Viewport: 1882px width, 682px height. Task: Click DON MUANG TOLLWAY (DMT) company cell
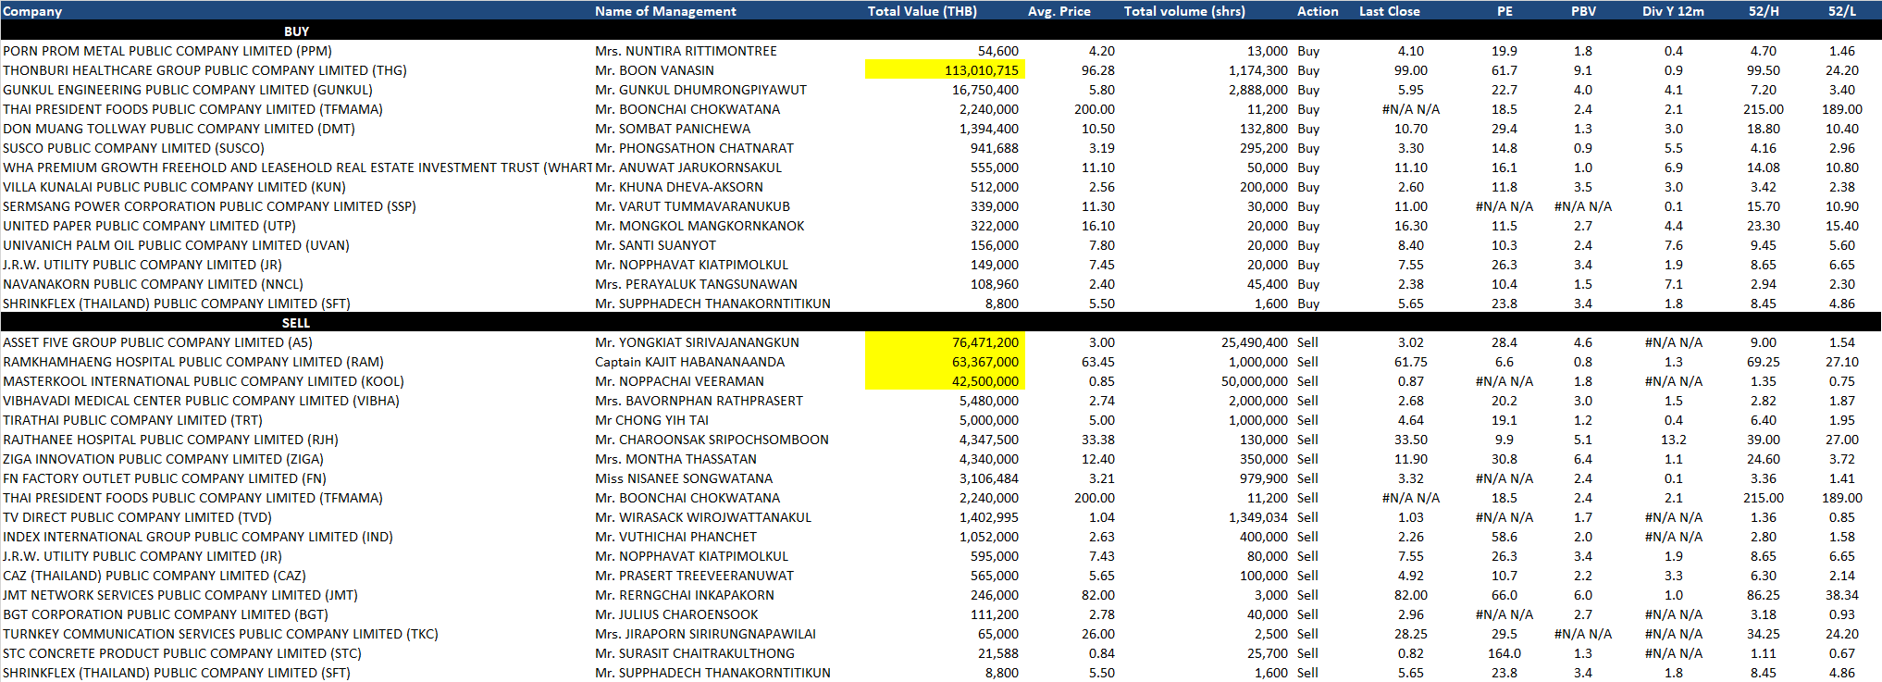179,129
